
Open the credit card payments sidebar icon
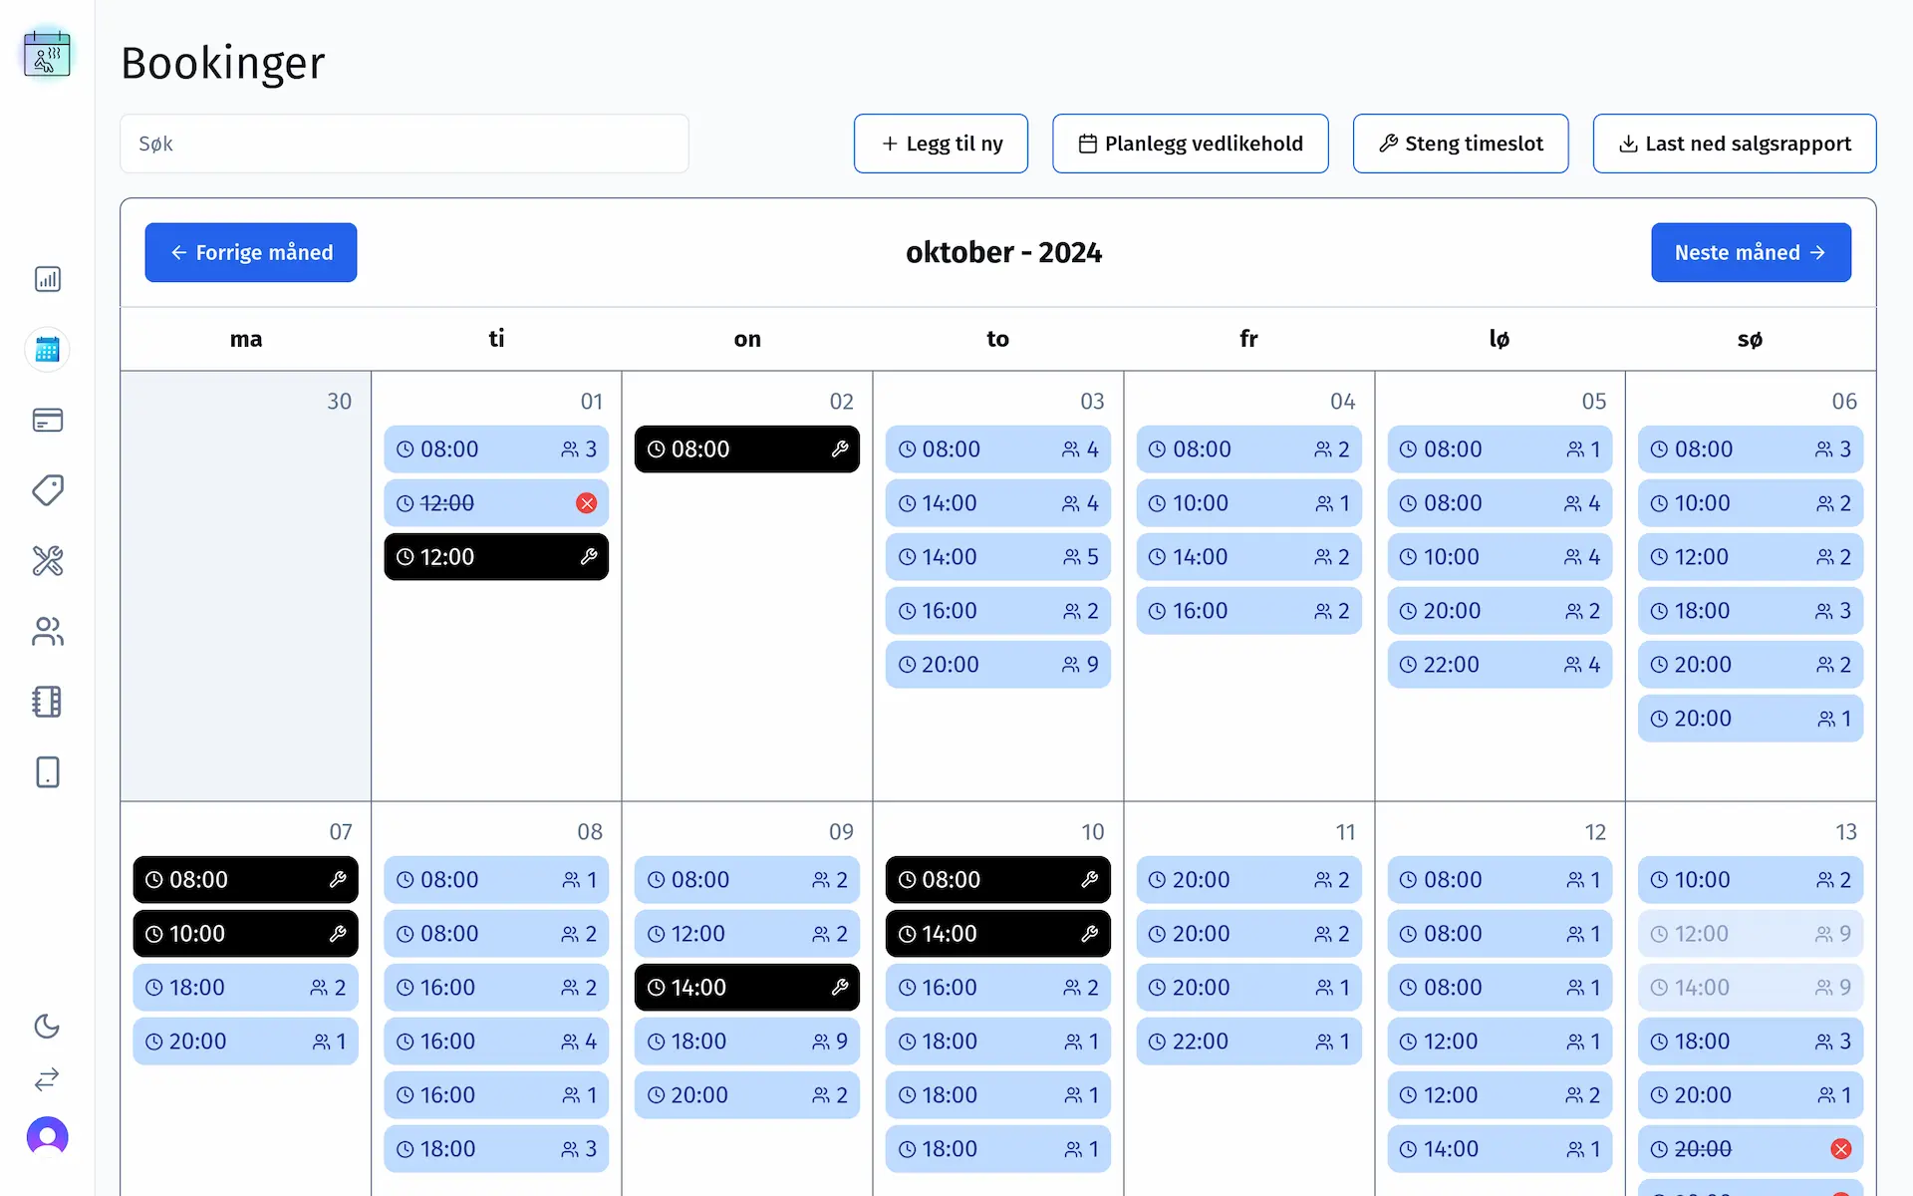(x=47, y=420)
